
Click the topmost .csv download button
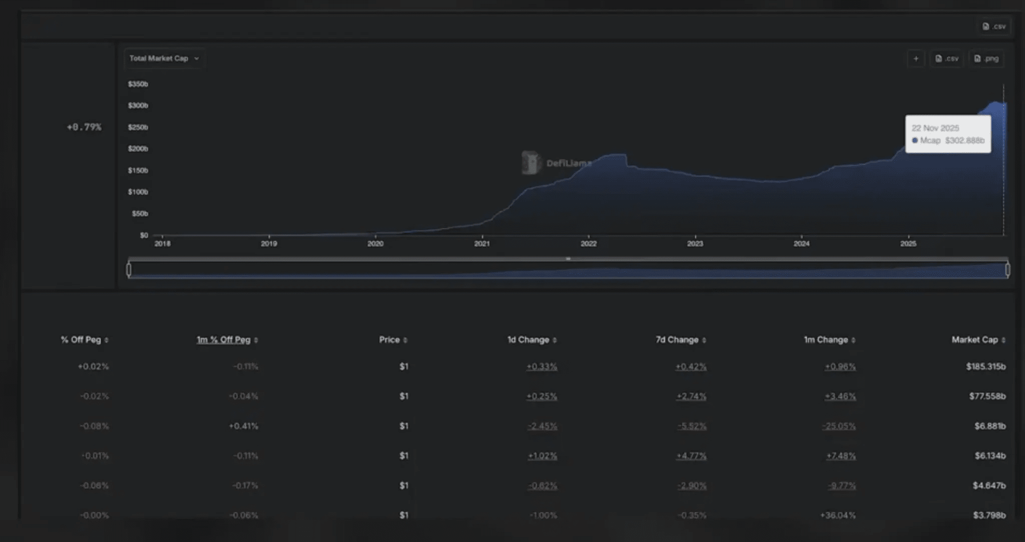point(994,26)
